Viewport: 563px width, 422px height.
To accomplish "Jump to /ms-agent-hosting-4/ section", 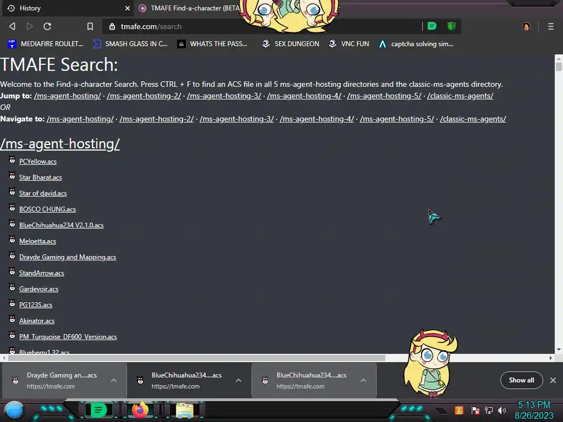I will [x=304, y=96].
